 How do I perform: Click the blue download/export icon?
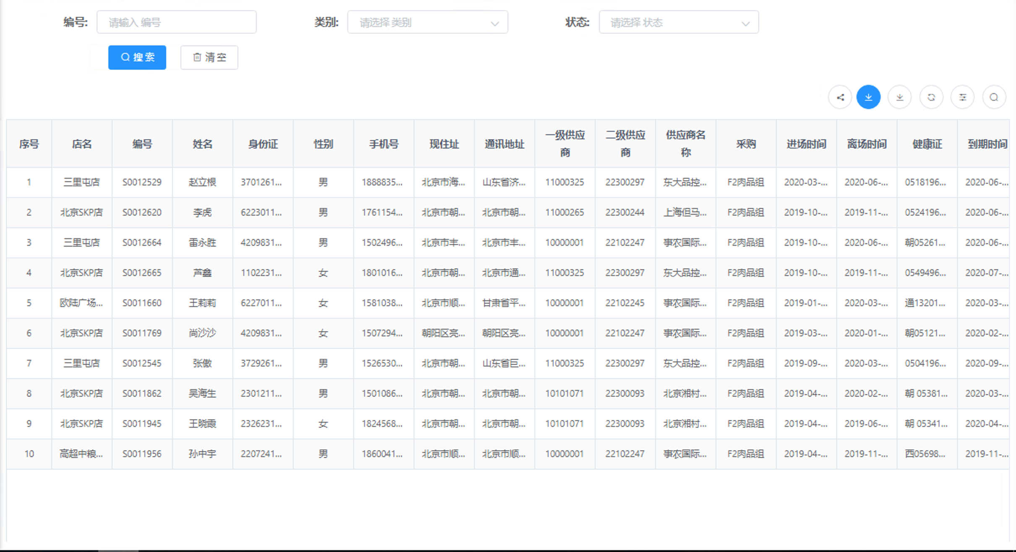(869, 97)
